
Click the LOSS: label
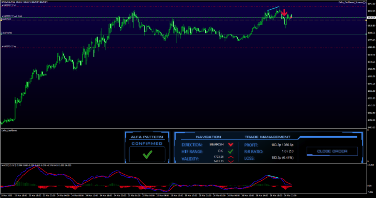[250, 158]
